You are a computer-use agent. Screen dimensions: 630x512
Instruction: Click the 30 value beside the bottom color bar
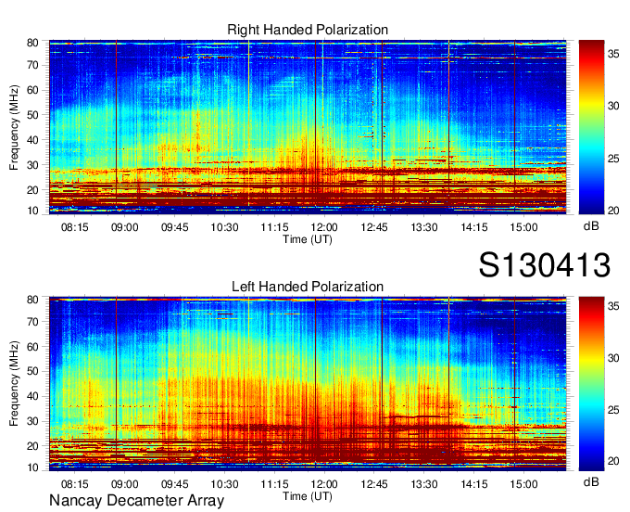point(613,358)
